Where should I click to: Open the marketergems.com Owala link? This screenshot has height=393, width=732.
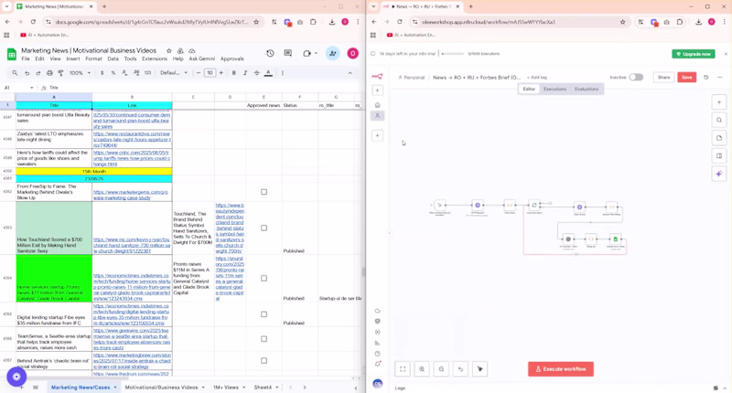click(130, 195)
